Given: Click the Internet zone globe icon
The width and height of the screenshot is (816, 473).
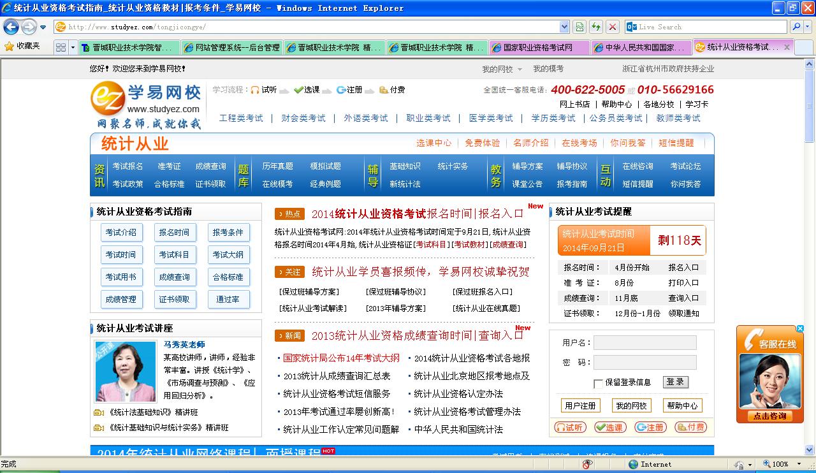Looking at the screenshot, I should click(x=633, y=464).
